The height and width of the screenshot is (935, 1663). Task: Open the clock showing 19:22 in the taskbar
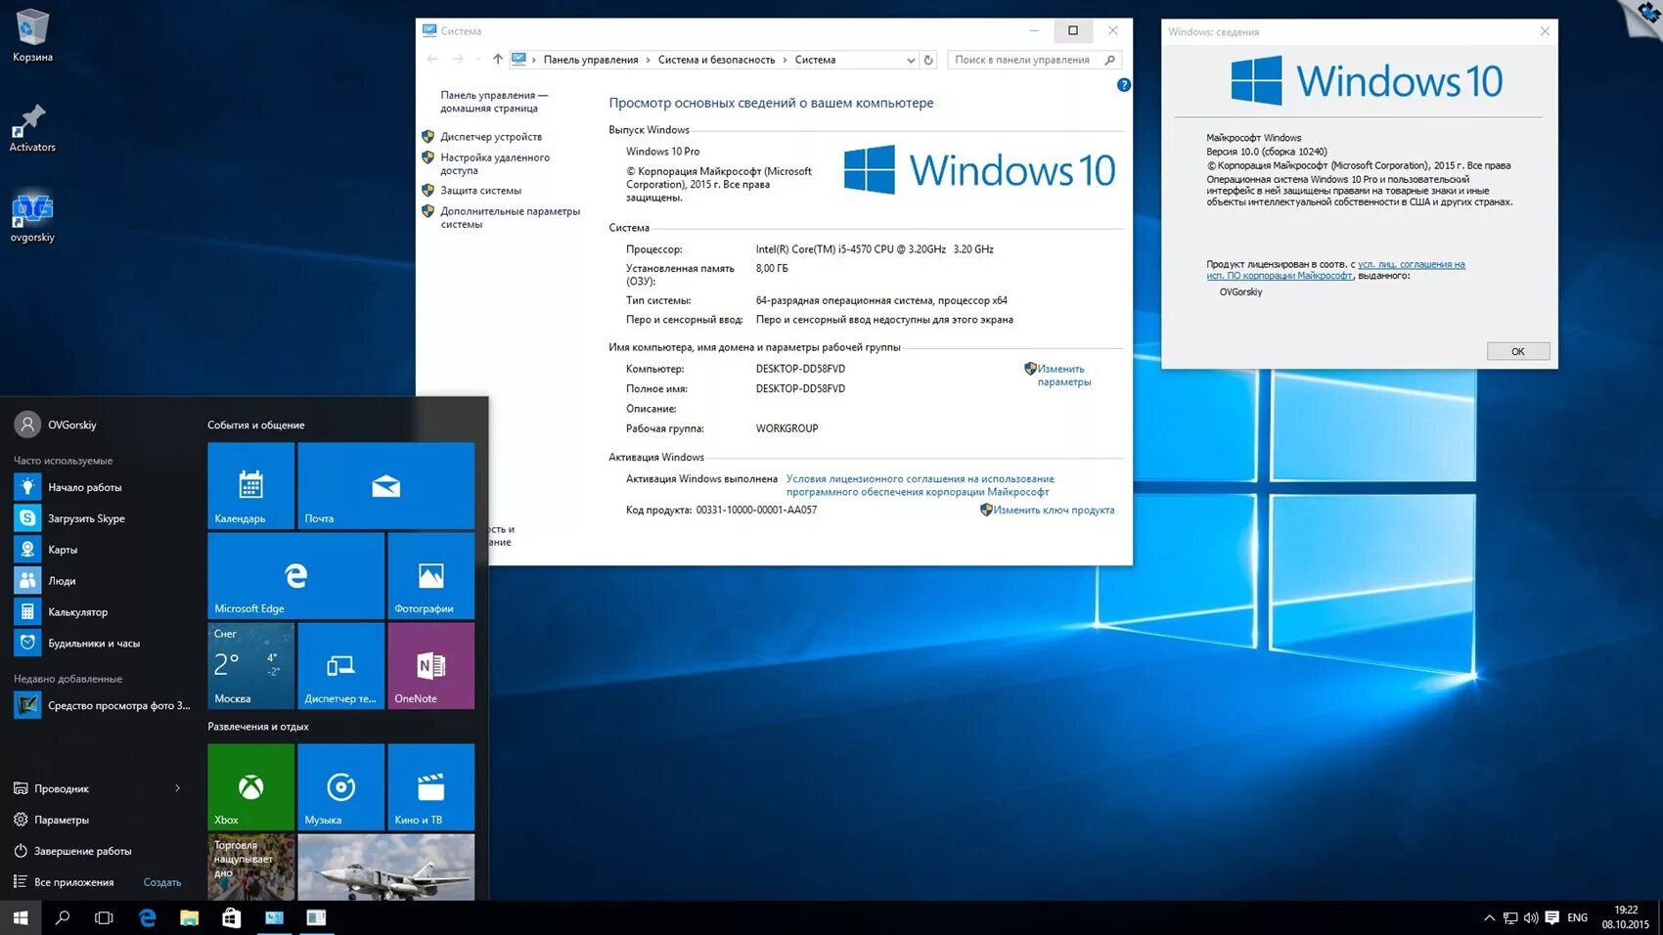click(x=1625, y=917)
